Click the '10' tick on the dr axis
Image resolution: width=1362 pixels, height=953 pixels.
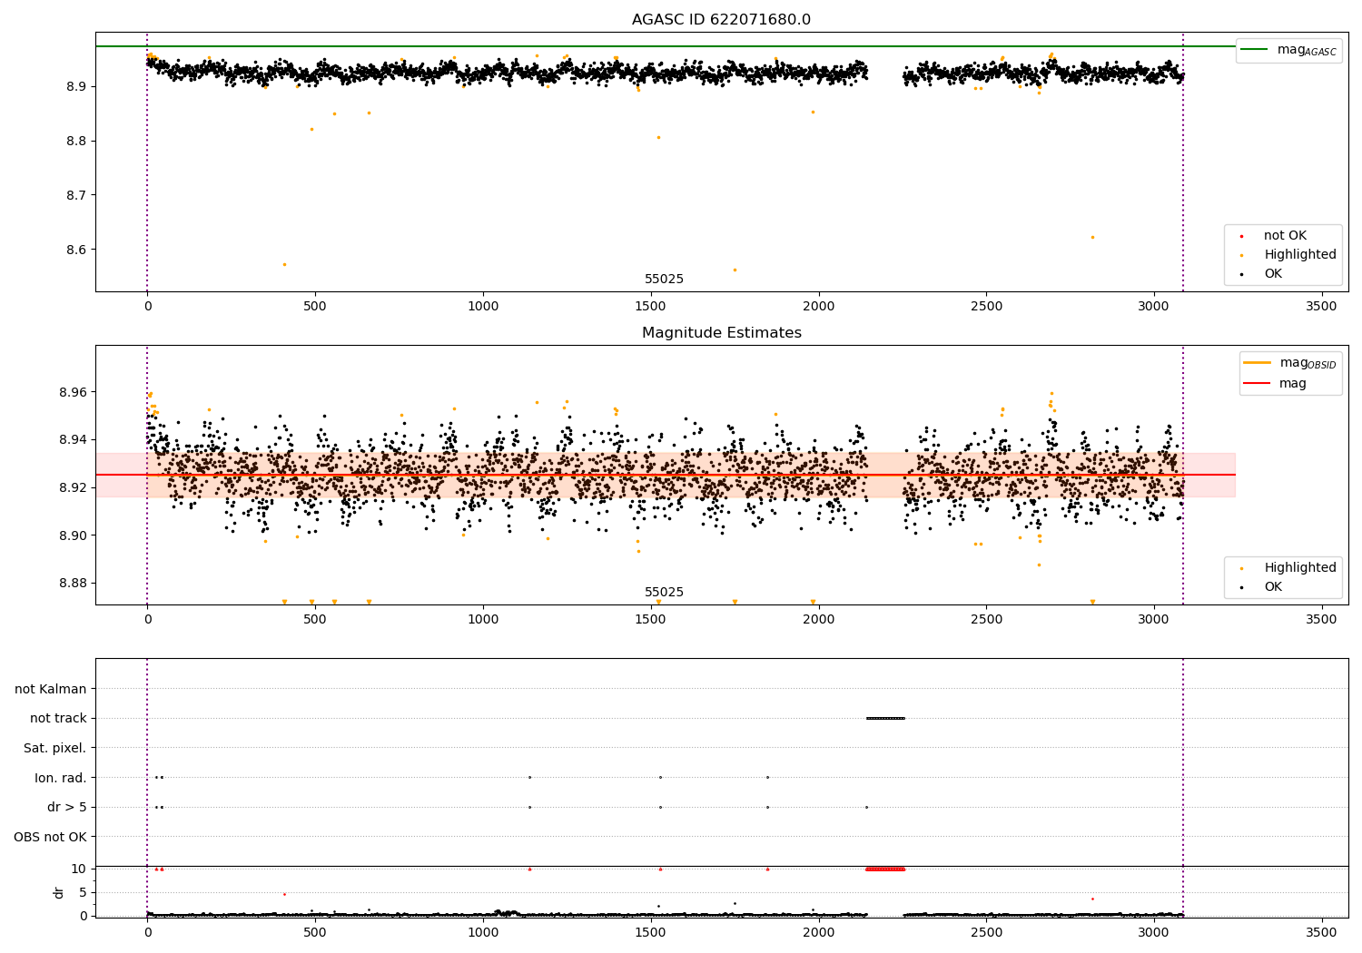pos(79,869)
